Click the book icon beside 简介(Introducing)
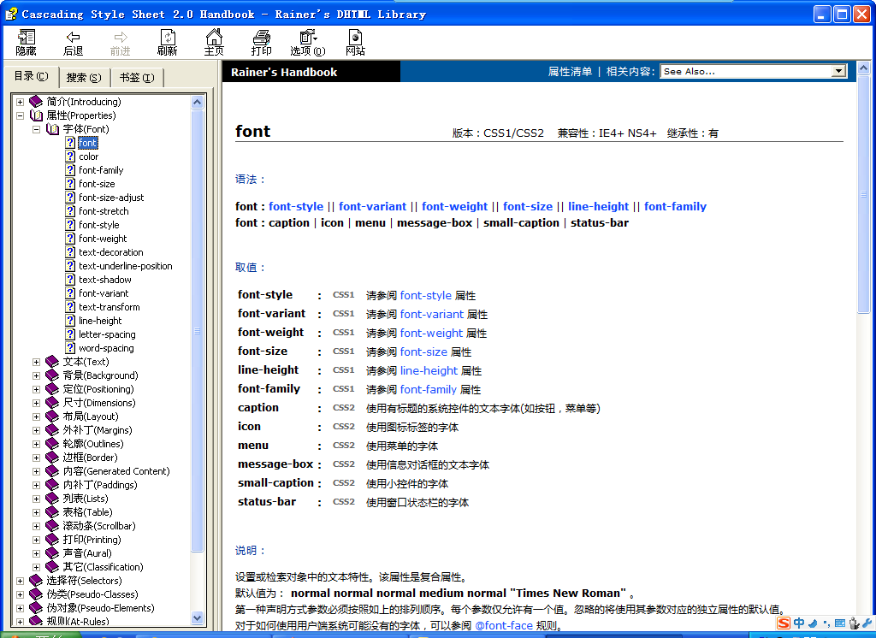The image size is (876, 638). [x=36, y=102]
